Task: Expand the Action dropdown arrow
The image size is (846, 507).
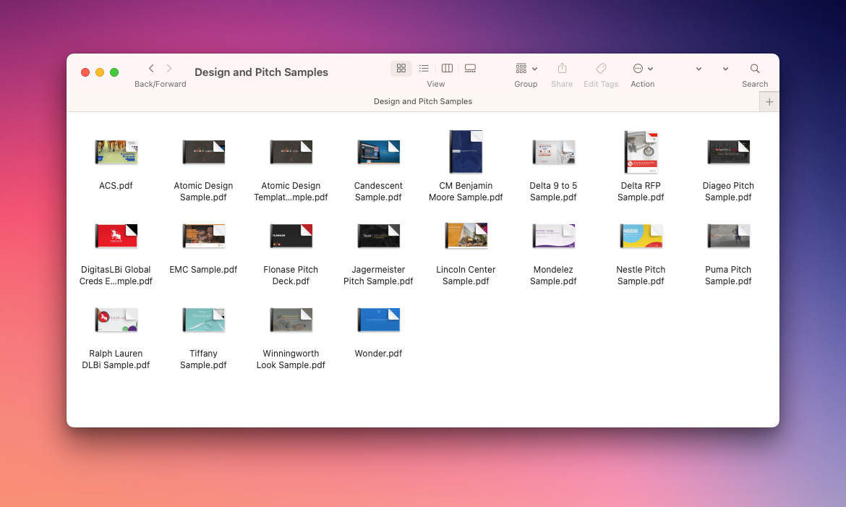Action: point(651,69)
